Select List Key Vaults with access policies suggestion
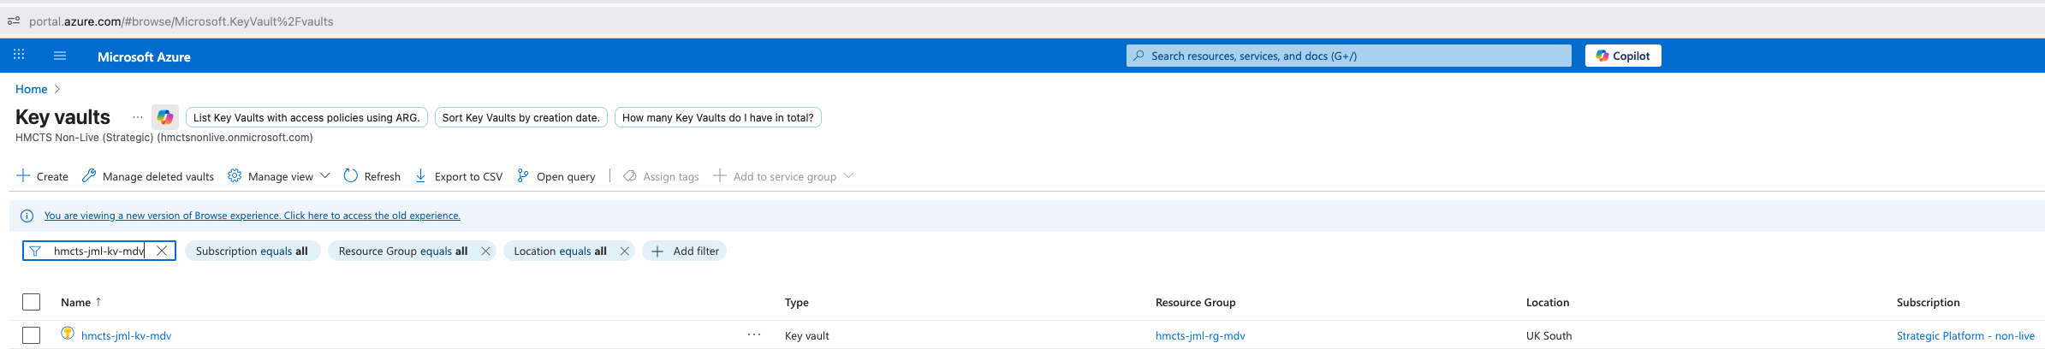Viewport: 2045px width, 349px height. pyautogui.click(x=306, y=117)
